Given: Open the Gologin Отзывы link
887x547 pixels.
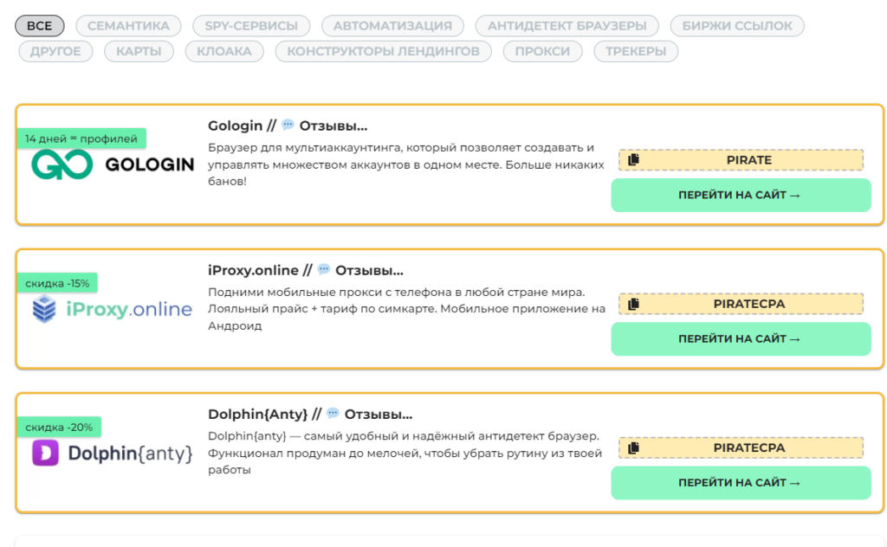Looking at the screenshot, I should click(x=333, y=125).
